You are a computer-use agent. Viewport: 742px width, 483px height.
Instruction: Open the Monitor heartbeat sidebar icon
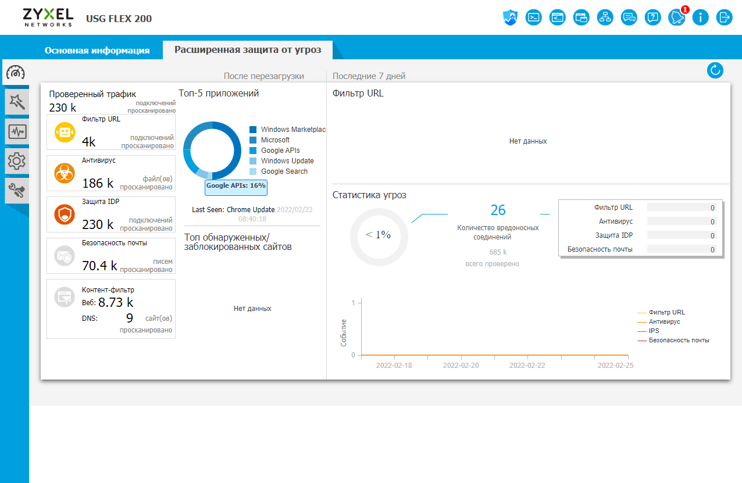click(x=16, y=132)
